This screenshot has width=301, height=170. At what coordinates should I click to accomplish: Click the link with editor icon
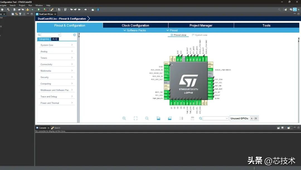(x=16, y=14)
